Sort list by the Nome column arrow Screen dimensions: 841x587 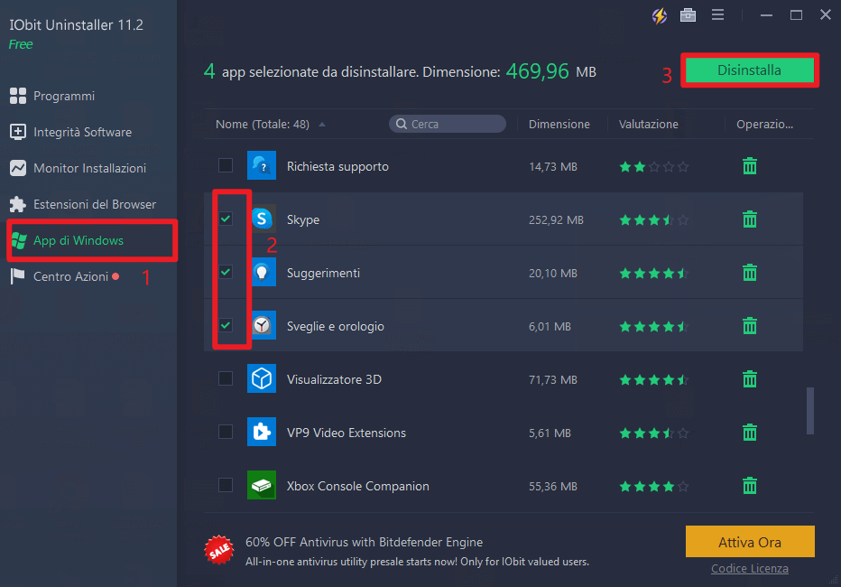click(x=322, y=125)
